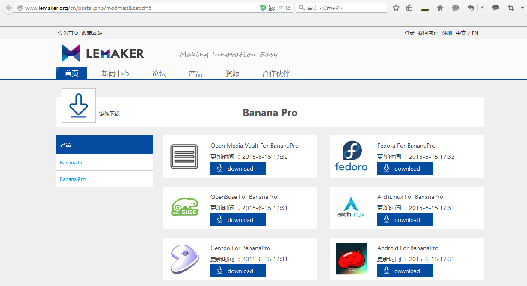The image size is (527, 286).
Task: Open the QR code icon in address bar
Action: 272,8
